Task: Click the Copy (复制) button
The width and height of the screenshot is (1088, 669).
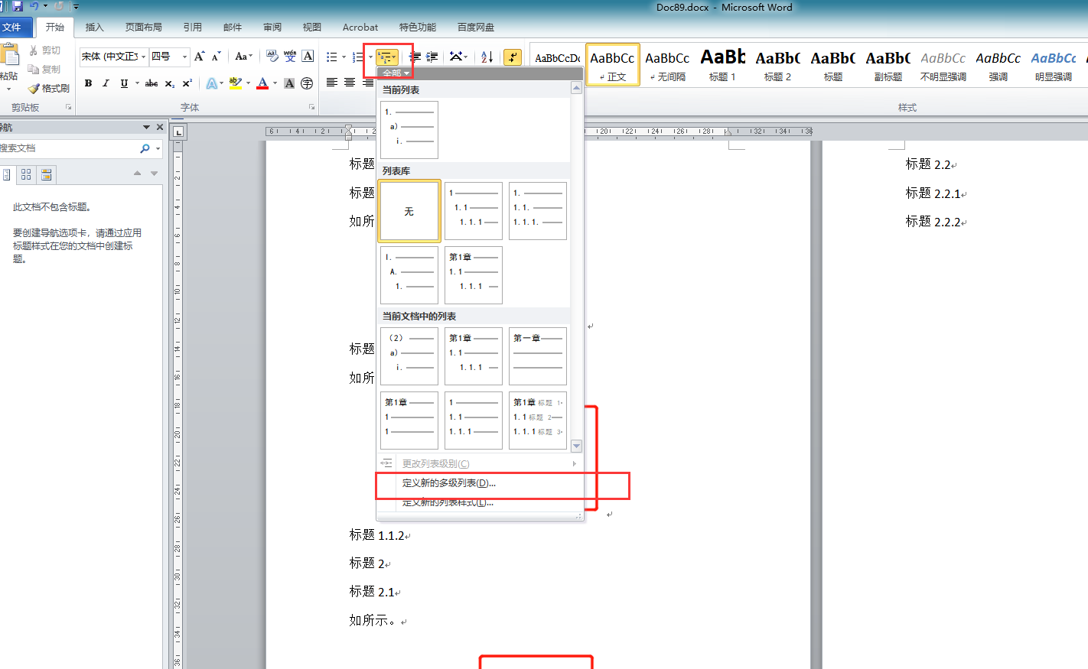Action: tap(44, 69)
